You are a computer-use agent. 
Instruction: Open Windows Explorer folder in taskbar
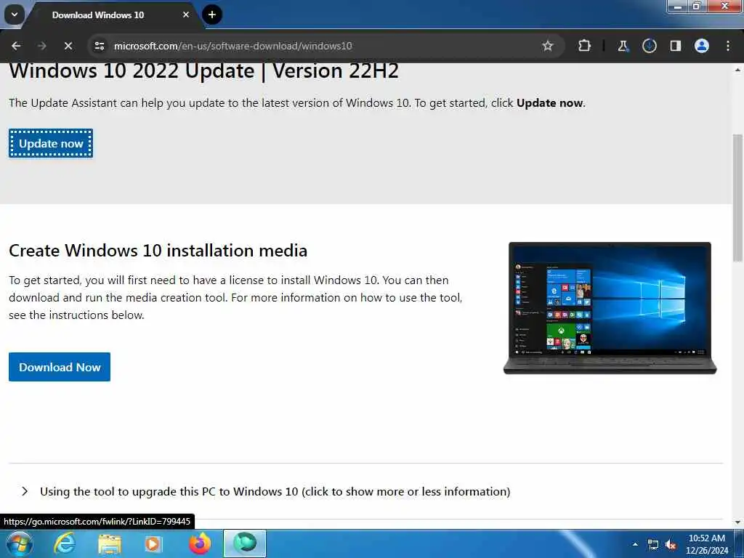pos(110,543)
